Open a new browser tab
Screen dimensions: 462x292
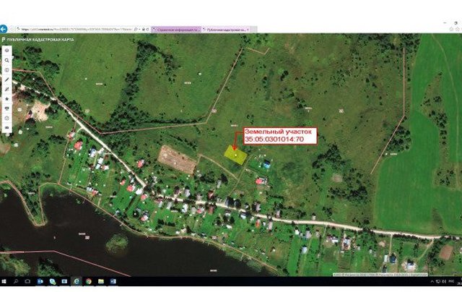(253, 30)
